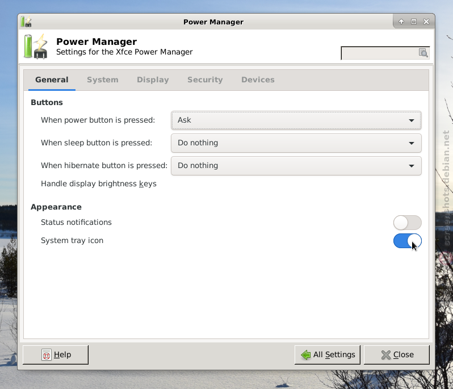The image size is (453, 389).
Task: Click the Status notifications label
Action: [x=76, y=222]
